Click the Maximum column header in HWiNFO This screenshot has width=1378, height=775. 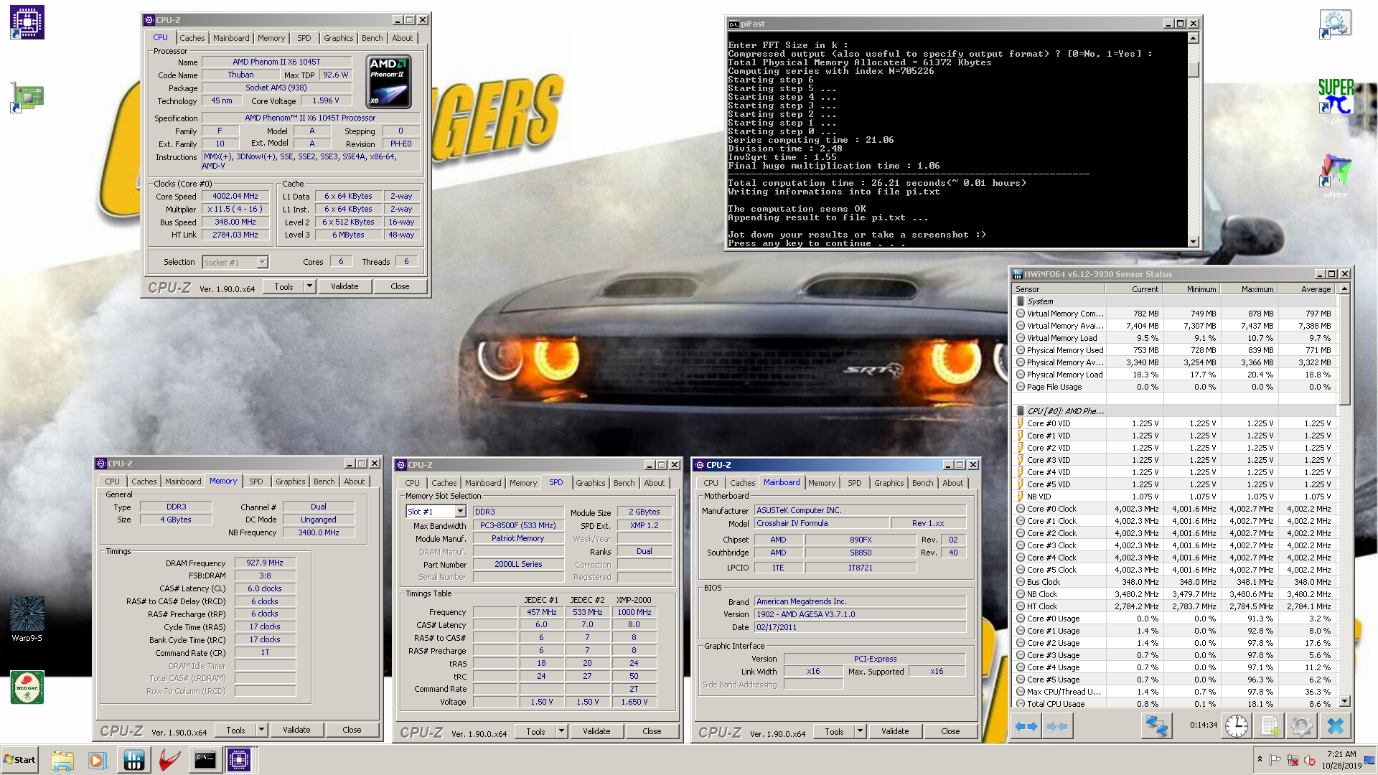coord(1248,289)
